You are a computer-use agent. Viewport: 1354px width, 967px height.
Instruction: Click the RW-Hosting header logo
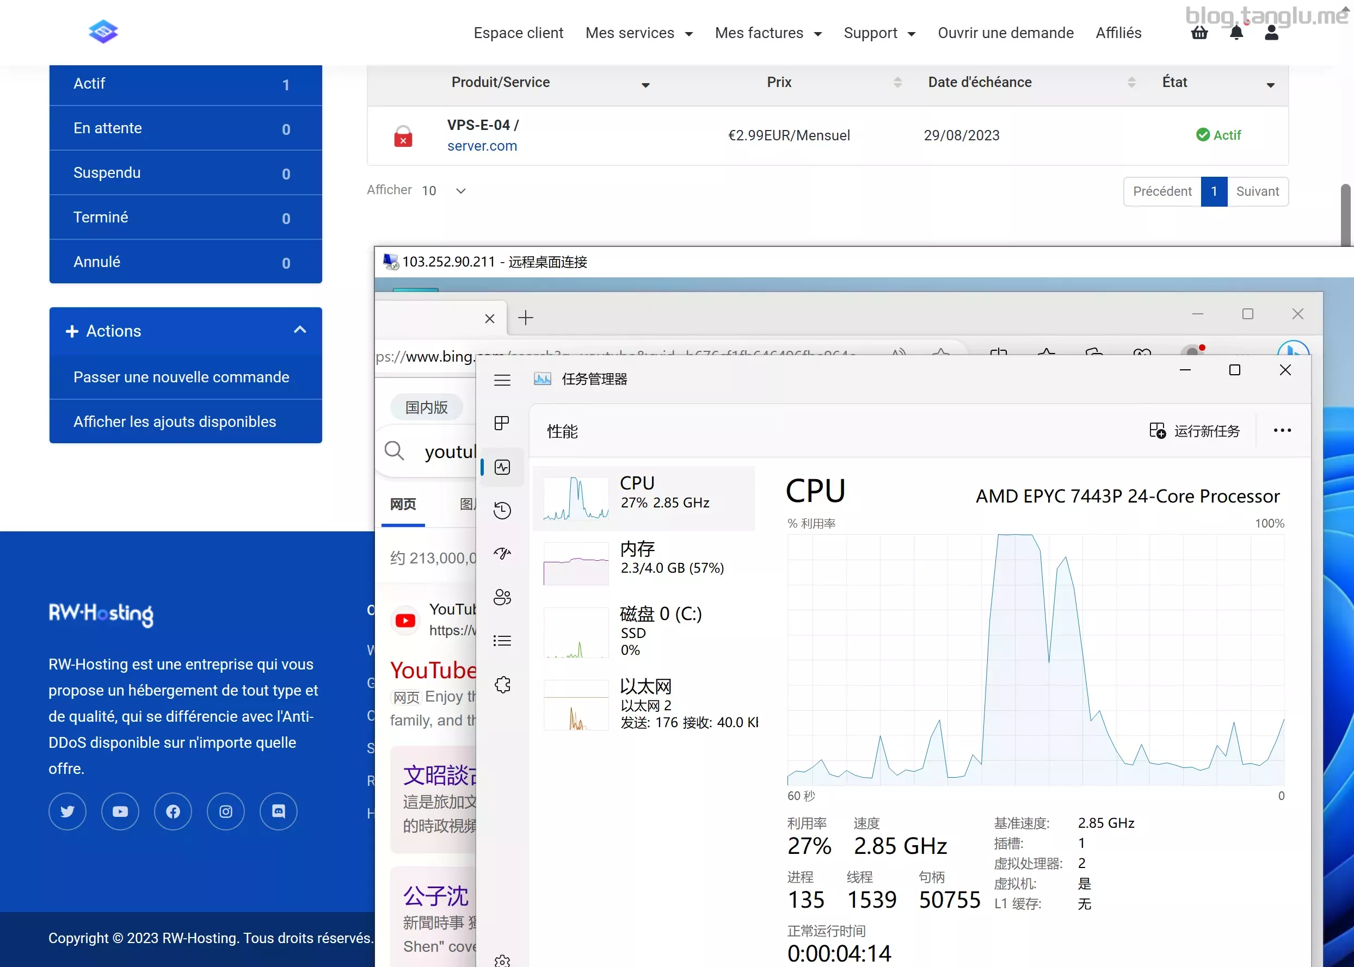103,32
